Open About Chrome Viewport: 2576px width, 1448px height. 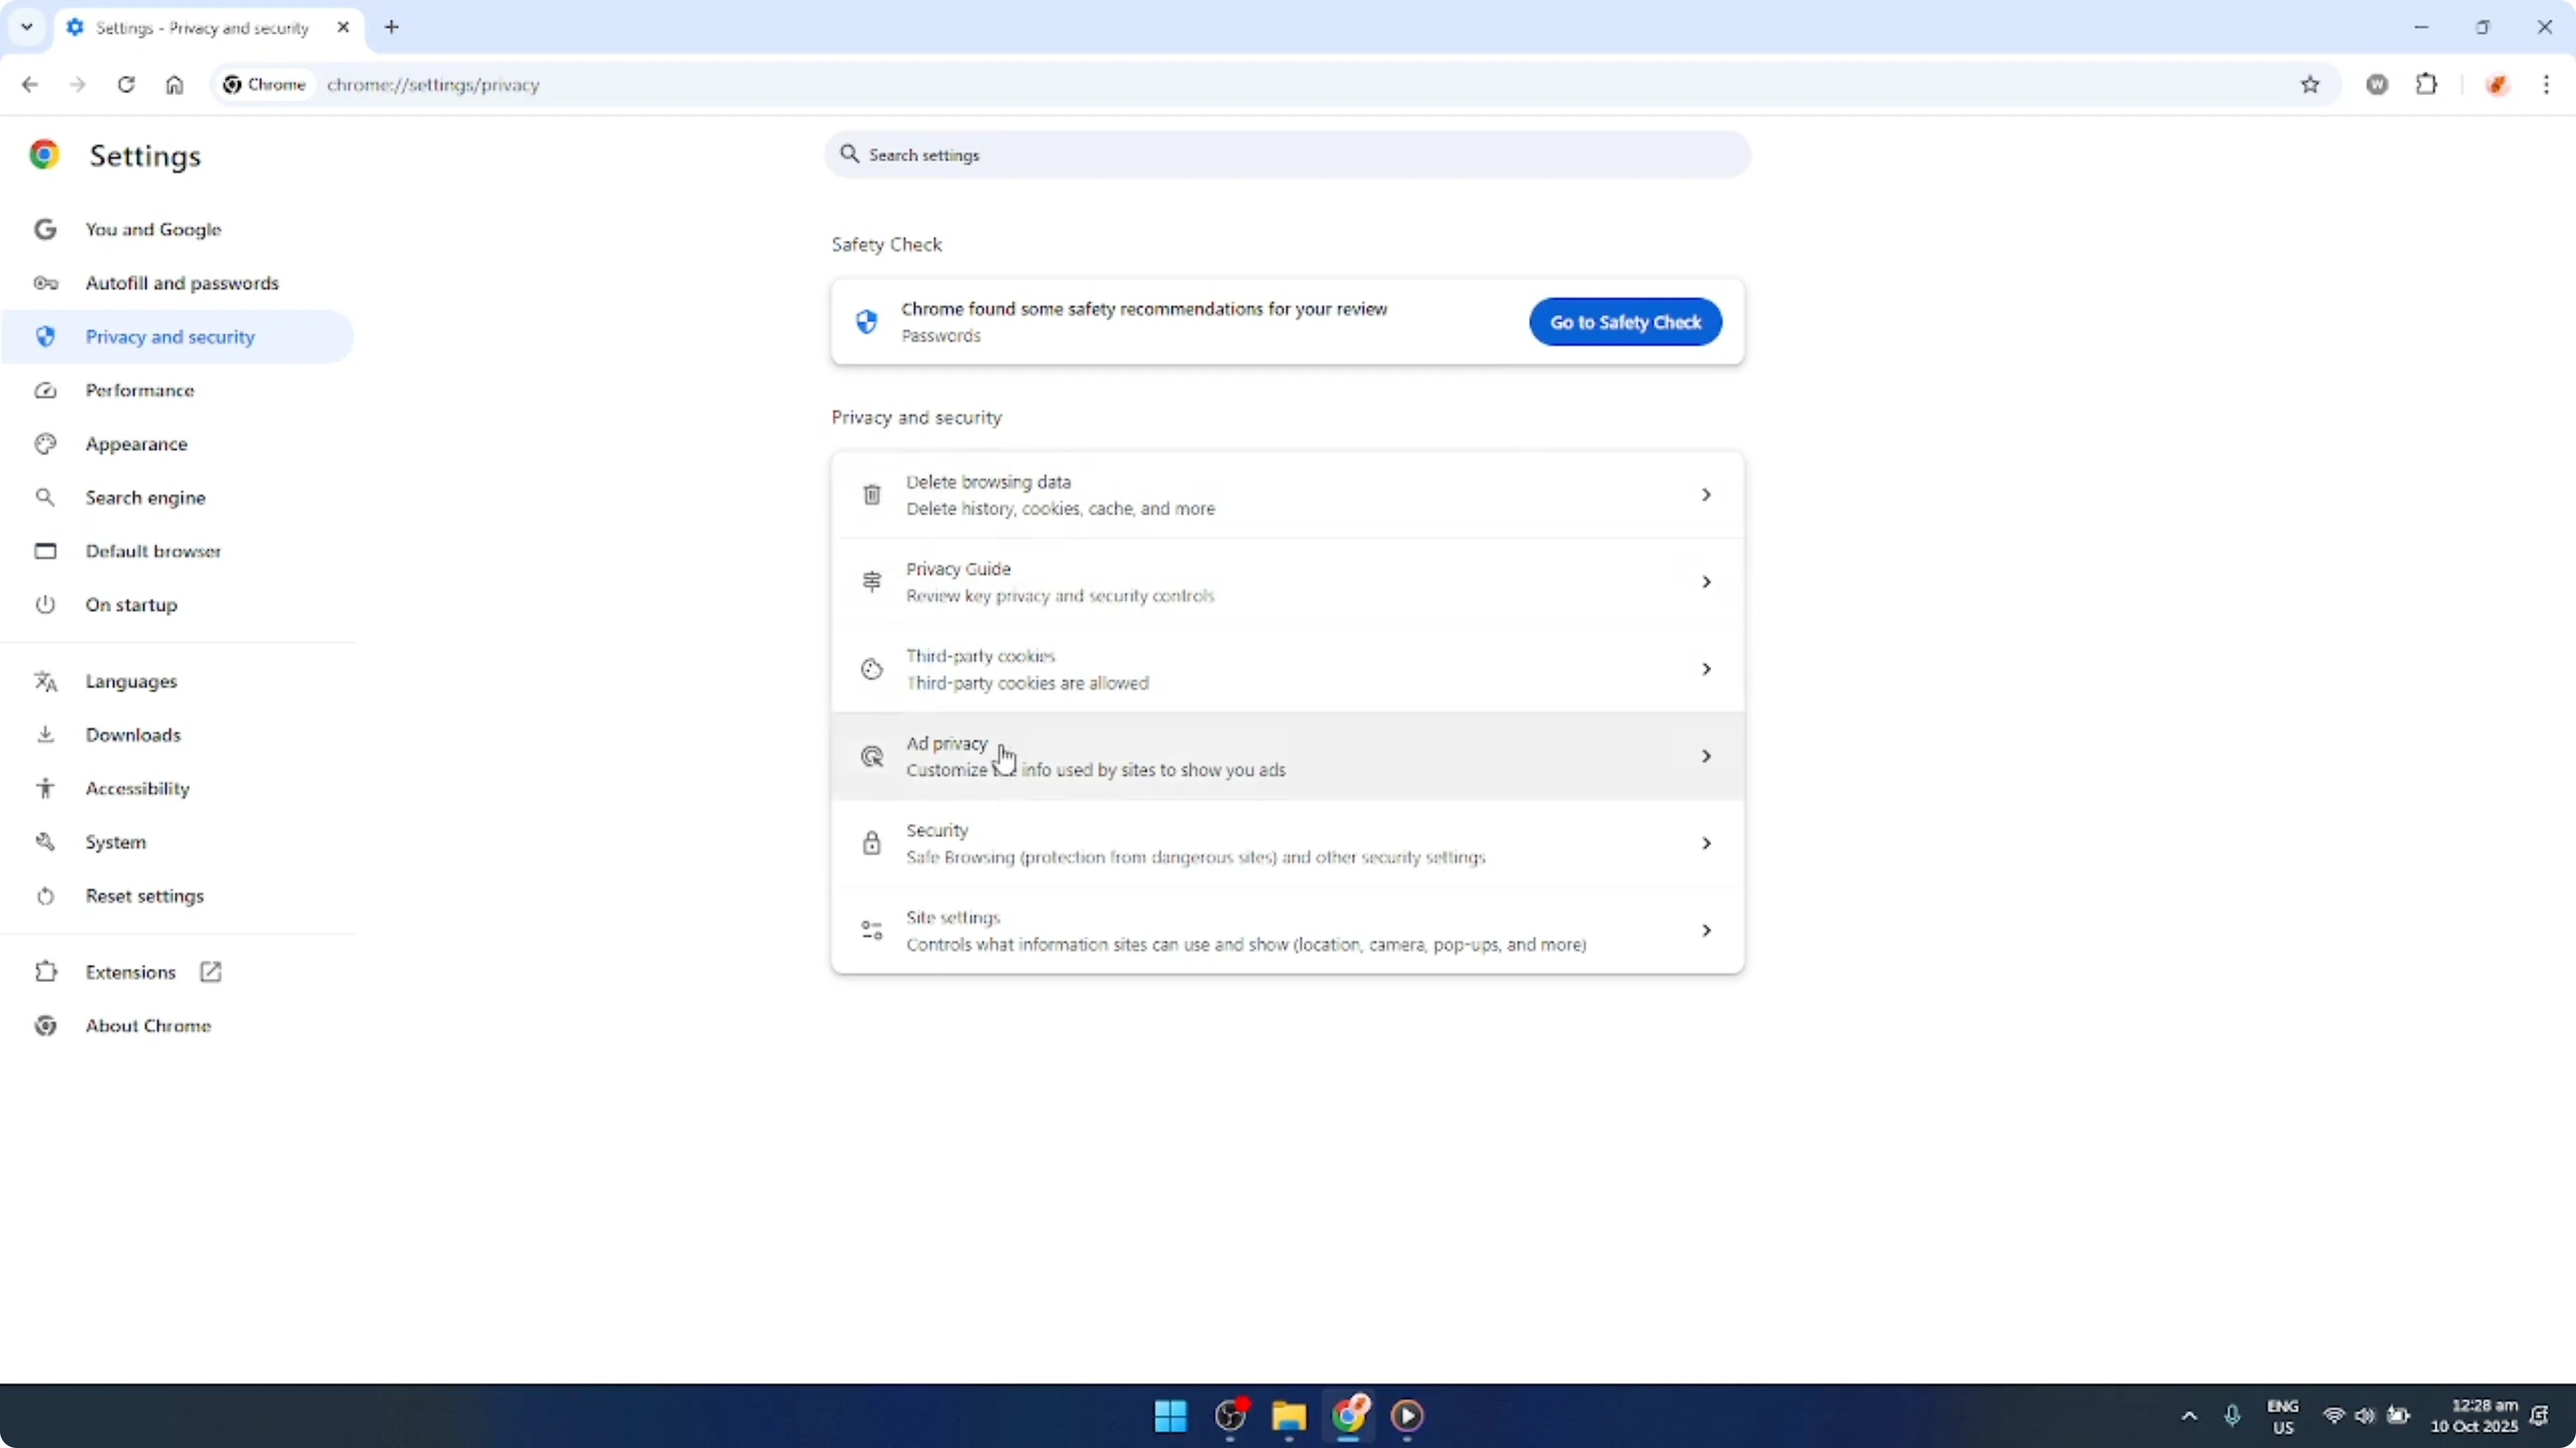(x=147, y=1025)
